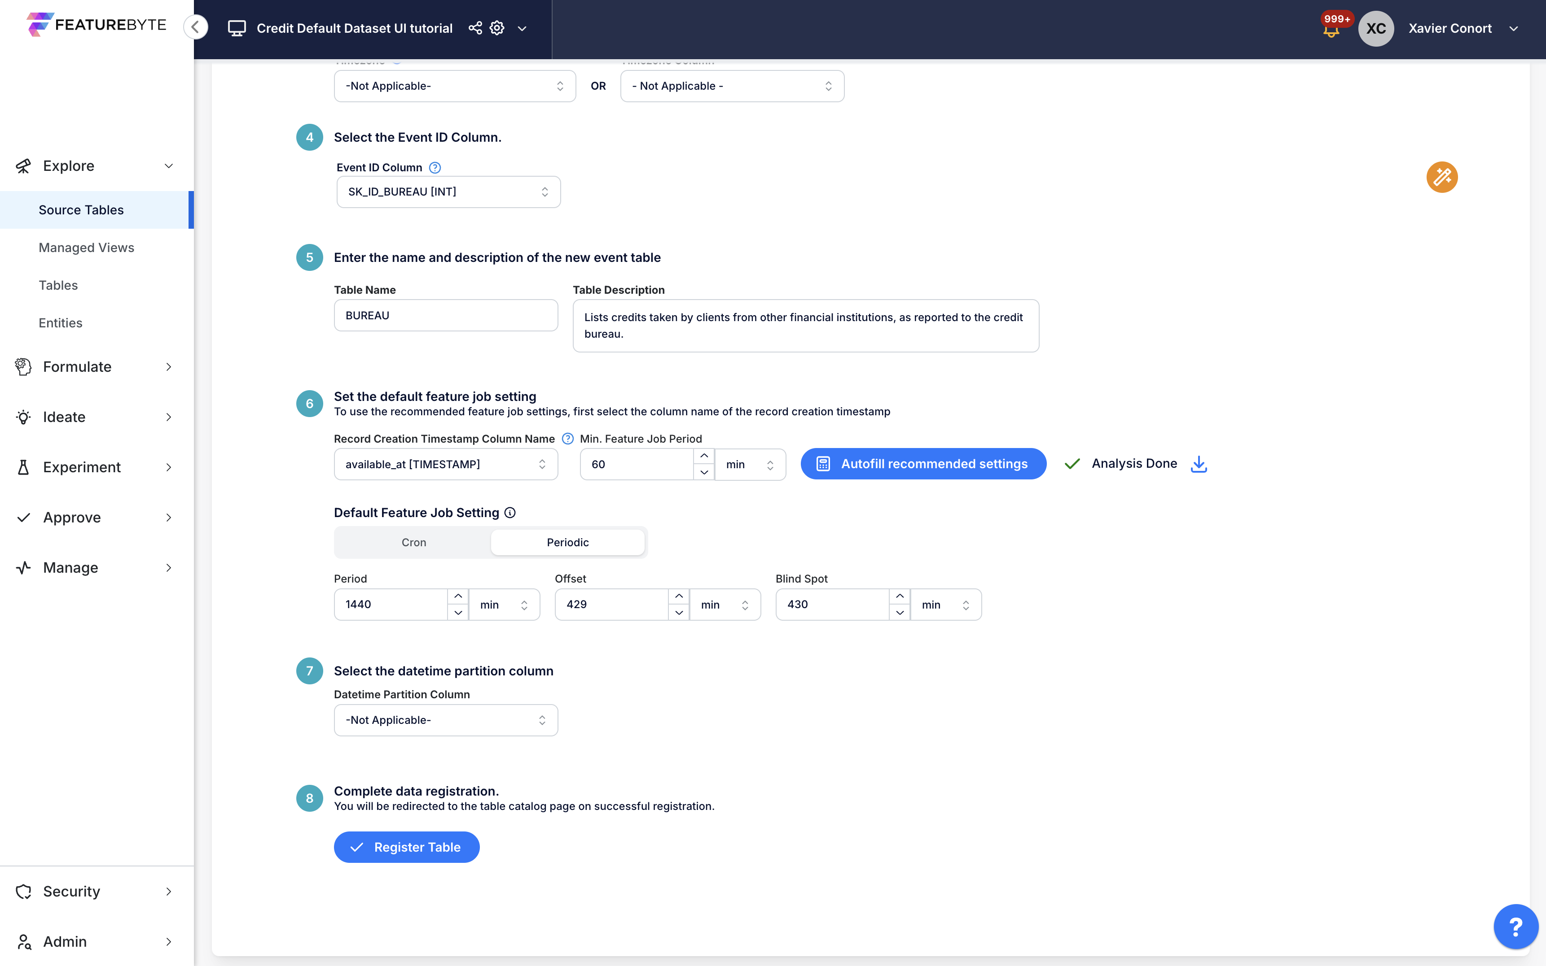The image size is (1546, 966).
Task: Open Managed Views in sidebar
Action: [x=86, y=247]
